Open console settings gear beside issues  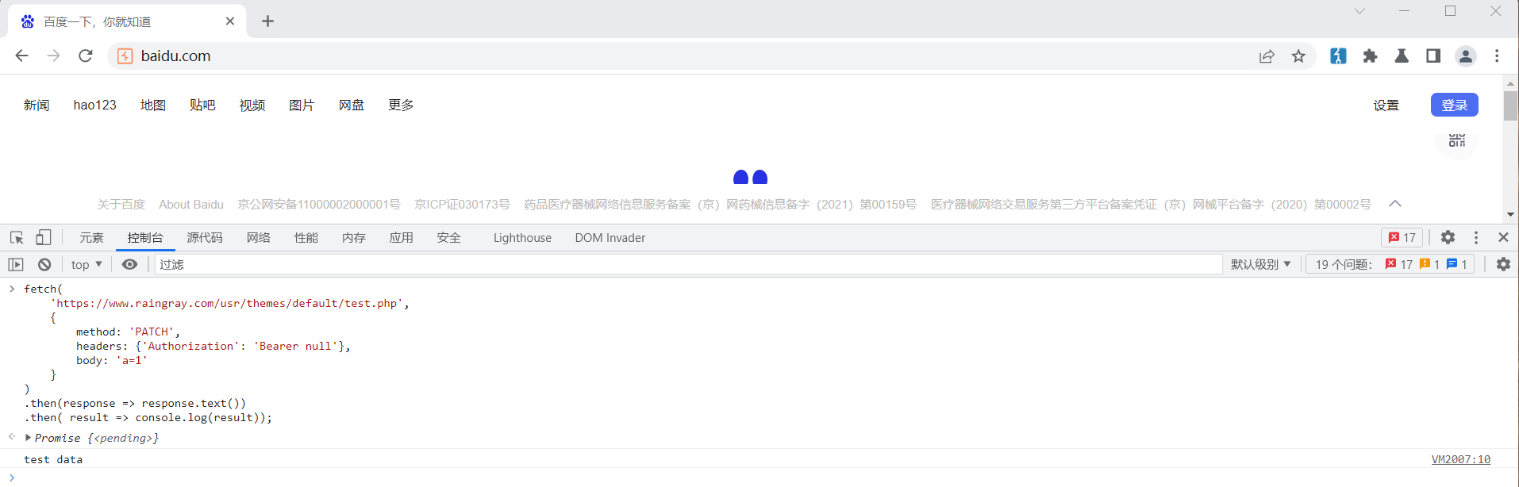[x=1503, y=264]
